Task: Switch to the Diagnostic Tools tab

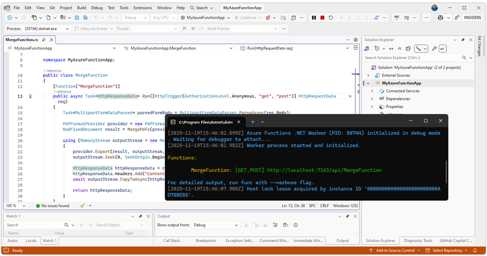Action: coord(418,241)
